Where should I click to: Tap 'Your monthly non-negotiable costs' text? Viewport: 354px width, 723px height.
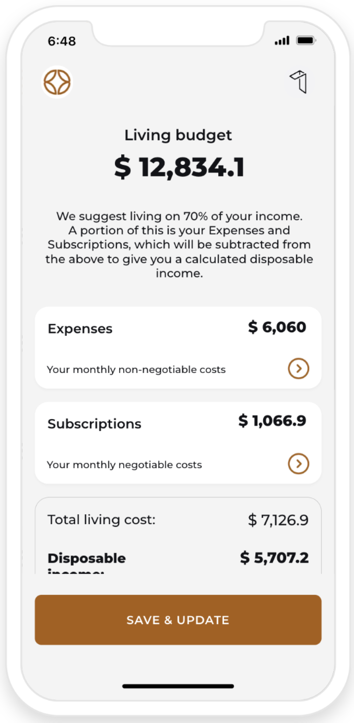[x=136, y=369]
